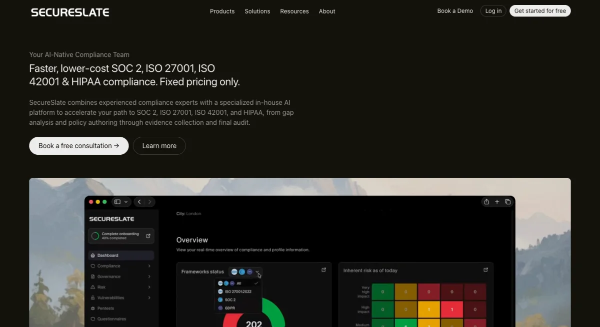600x327 pixels.
Task: Click the 202 count in the donut chart
Action: (x=254, y=324)
